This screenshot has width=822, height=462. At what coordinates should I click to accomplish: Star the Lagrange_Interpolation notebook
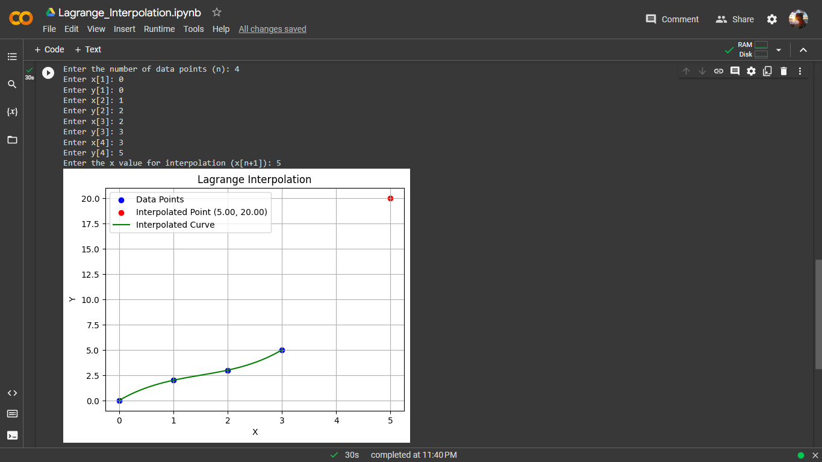(217, 13)
